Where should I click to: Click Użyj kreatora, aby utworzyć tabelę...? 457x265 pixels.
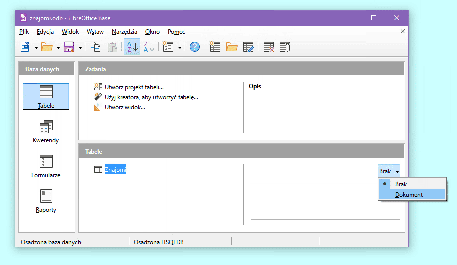[151, 97]
